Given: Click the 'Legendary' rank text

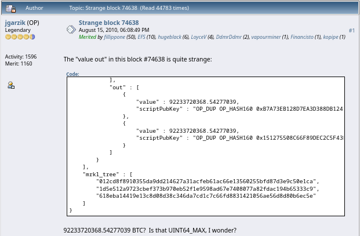Looking at the screenshot, I should 17,30.
